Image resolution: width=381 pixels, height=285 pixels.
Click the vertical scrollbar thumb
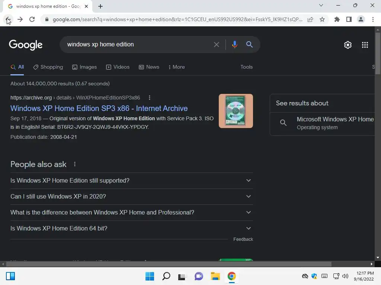click(378, 53)
